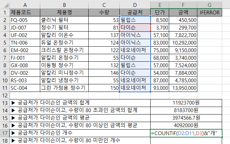Select unit price cell 93,000
The width and height of the screenshot is (230, 144).
pos(160,88)
